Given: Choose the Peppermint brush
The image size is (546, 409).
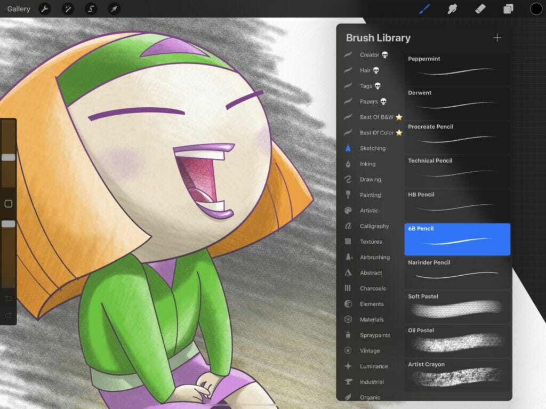Looking at the screenshot, I should (x=457, y=70).
